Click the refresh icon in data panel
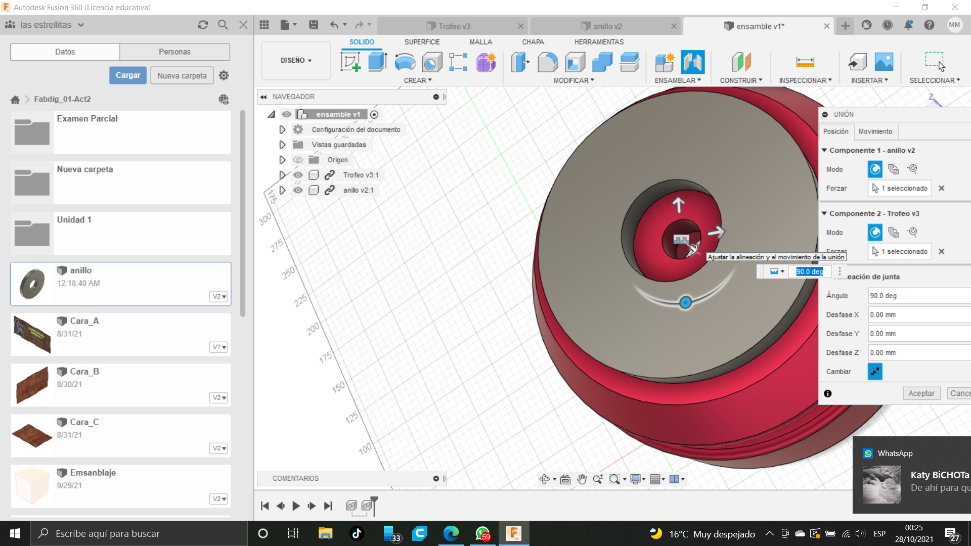Screen dimensions: 971x546 coord(203,25)
